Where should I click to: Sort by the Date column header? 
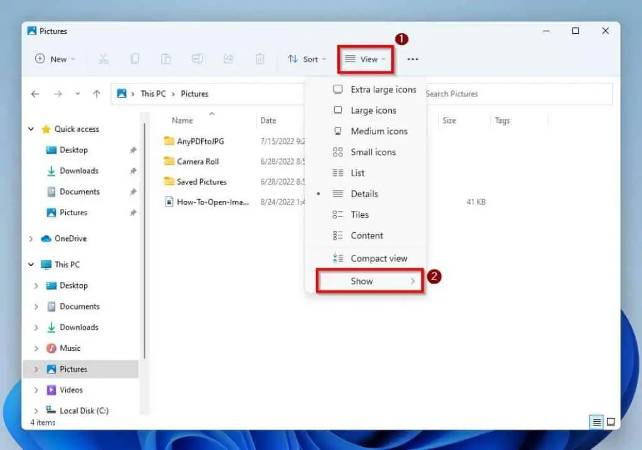(x=268, y=121)
